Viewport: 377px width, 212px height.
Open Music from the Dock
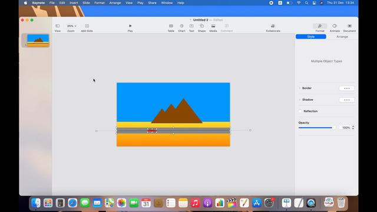click(x=195, y=203)
